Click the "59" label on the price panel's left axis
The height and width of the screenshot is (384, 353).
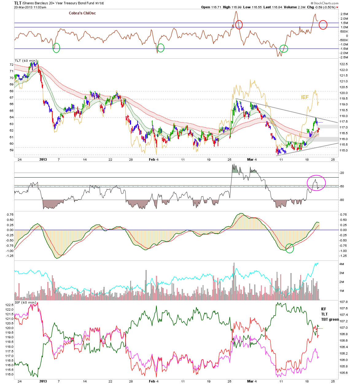(11, 150)
